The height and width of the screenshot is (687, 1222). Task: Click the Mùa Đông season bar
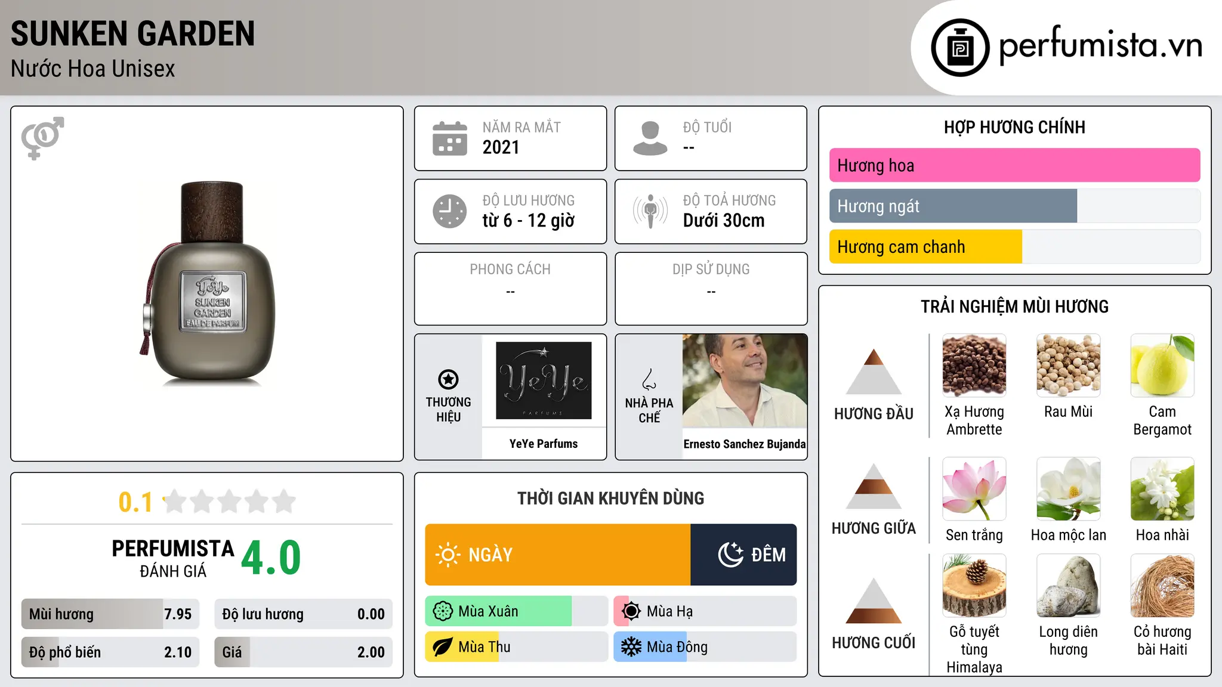[x=705, y=647]
